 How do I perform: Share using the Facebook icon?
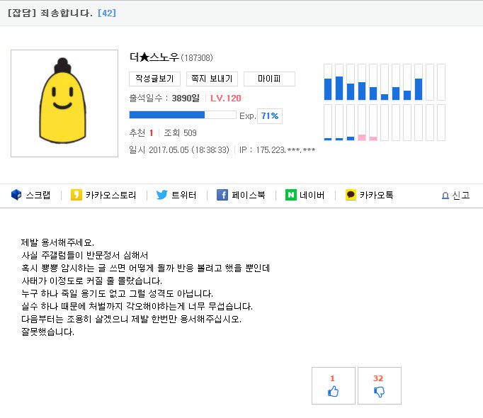[x=222, y=195]
